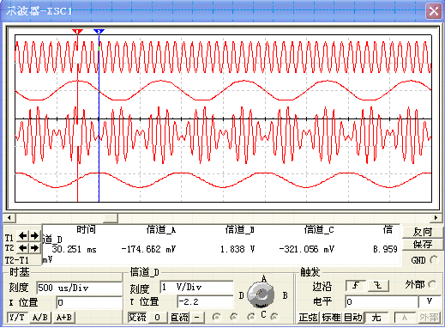The height and width of the screenshot is (328, 445).
Task: Click the red T1 cursor marker
Action: pyautogui.click(x=77, y=31)
